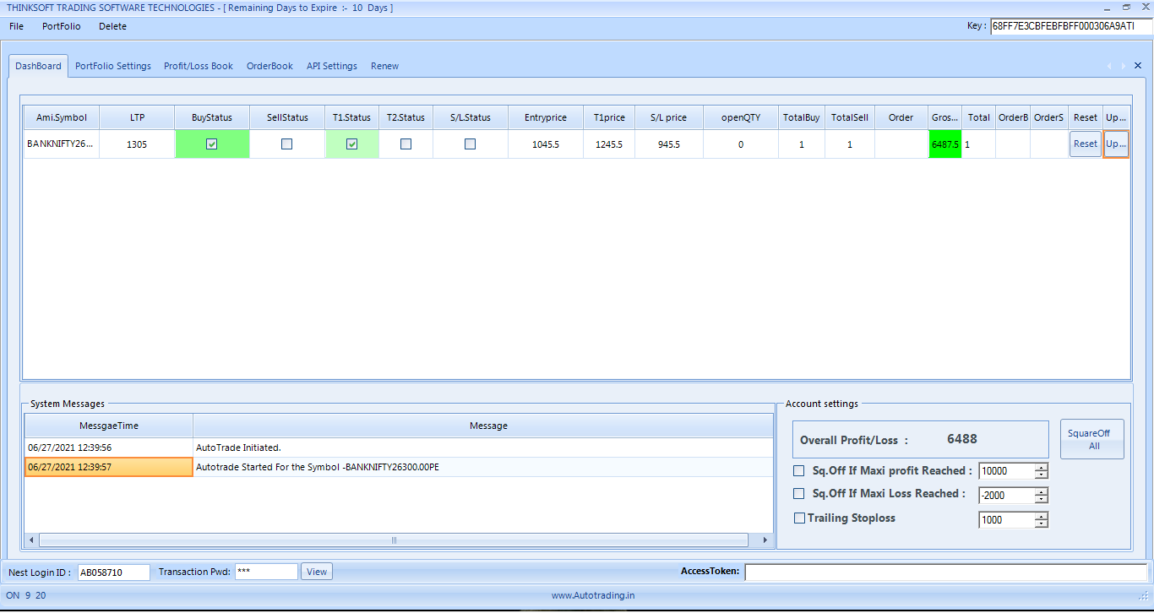
Task: Click the SquareOff All button
Action: pyautogui.click(x=1092, y=439)
